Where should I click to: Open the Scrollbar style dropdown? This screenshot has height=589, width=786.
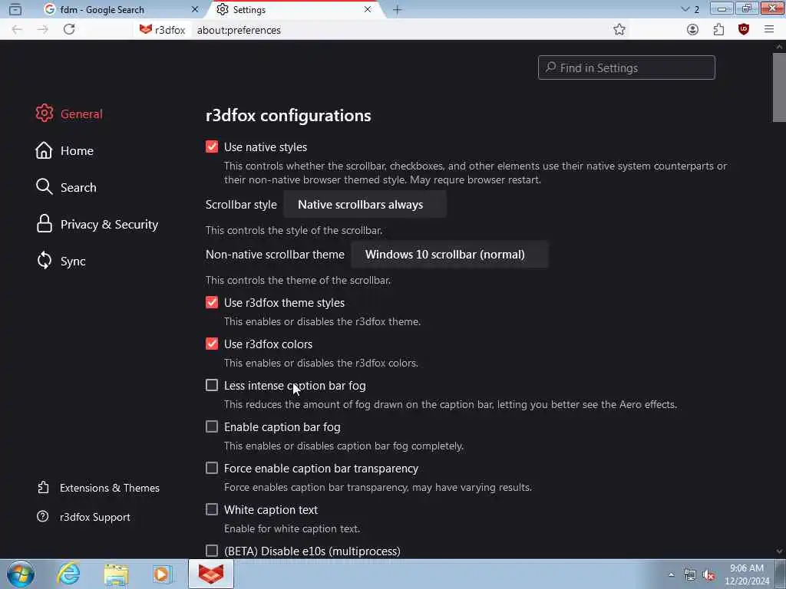[365, 204]
